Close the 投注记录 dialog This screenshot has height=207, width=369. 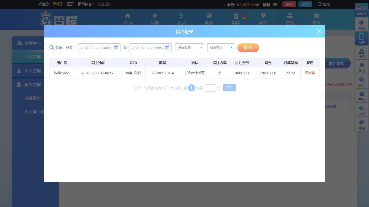(x=319, y=31)
